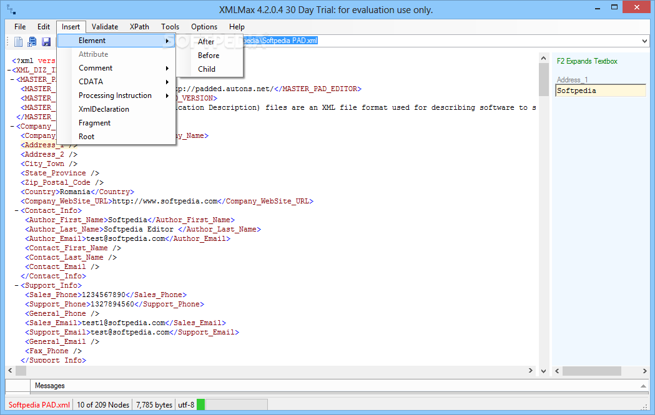Select the State_Province element line
This screenshot has width=655, height=415.
pos(60,173)
